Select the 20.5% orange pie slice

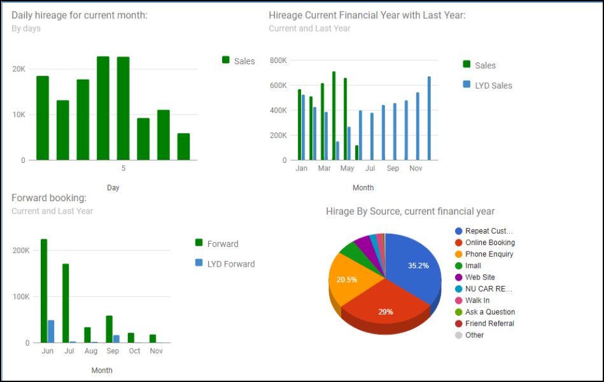pyautogui.click(x=347, y=280)
